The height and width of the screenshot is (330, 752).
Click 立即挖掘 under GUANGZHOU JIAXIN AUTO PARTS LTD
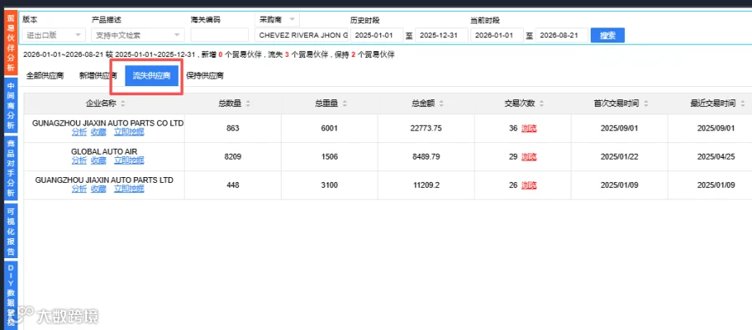(129, 189)
